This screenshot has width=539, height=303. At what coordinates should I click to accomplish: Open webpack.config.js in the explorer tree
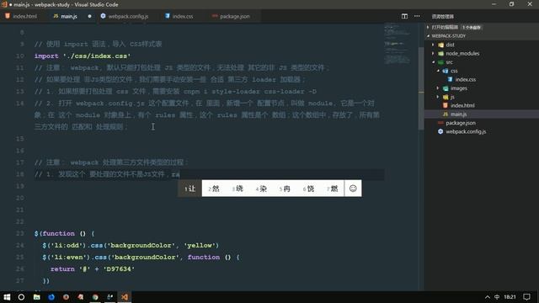(x=466, y=131)
